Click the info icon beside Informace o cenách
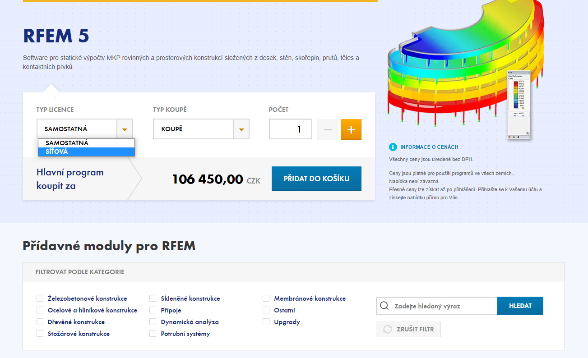Image resolution: width=588 pixels, height=358 pixels. [393, 147]
